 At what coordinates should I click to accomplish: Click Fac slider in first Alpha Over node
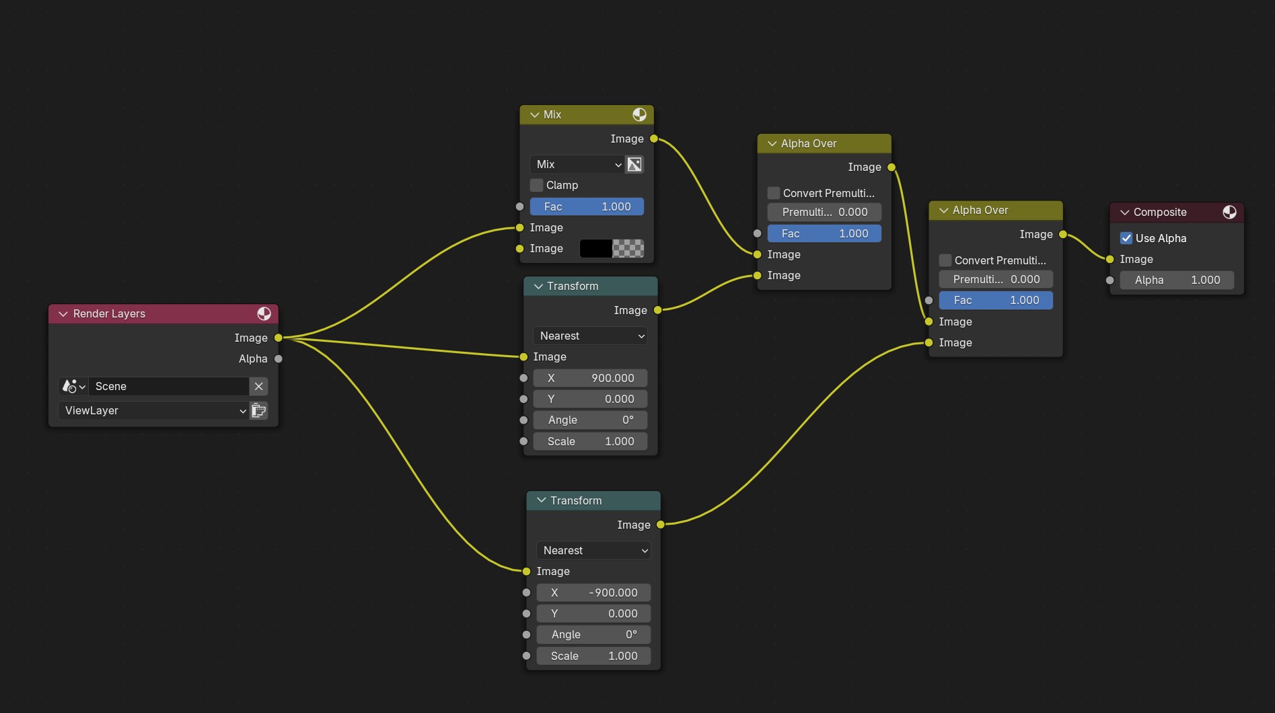tap(824, 233)
